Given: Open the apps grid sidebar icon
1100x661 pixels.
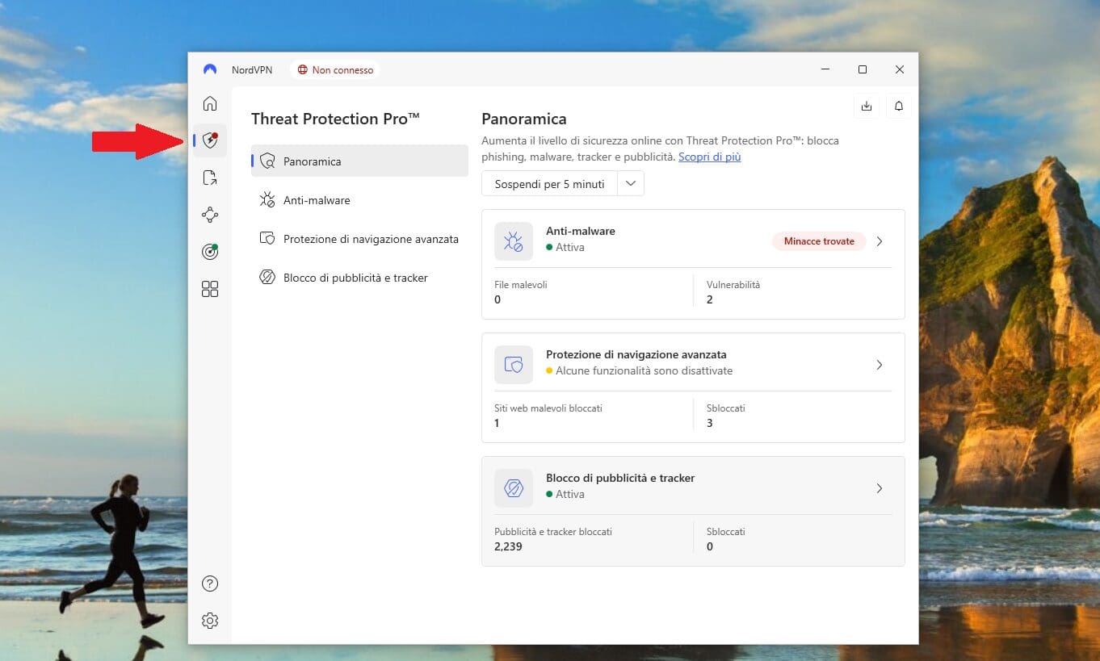Looking at the screenshot, I should coord(210,289).
